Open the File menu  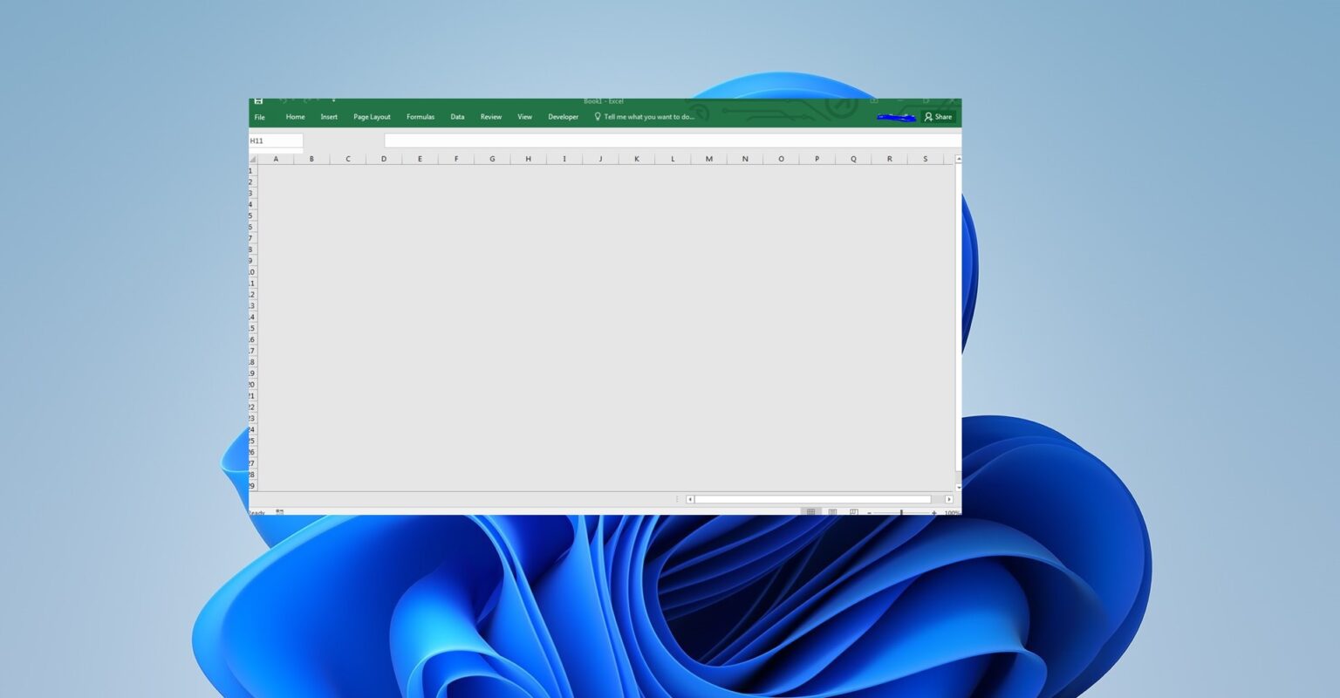click(259, 116)
